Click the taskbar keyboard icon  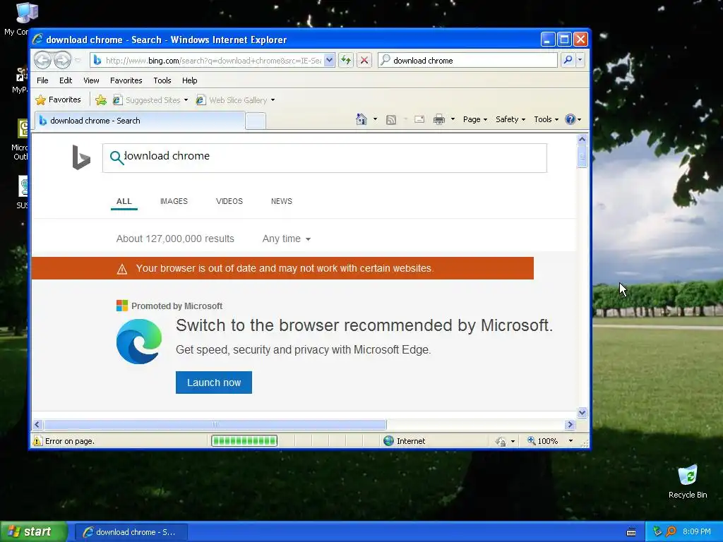(631, 532)
